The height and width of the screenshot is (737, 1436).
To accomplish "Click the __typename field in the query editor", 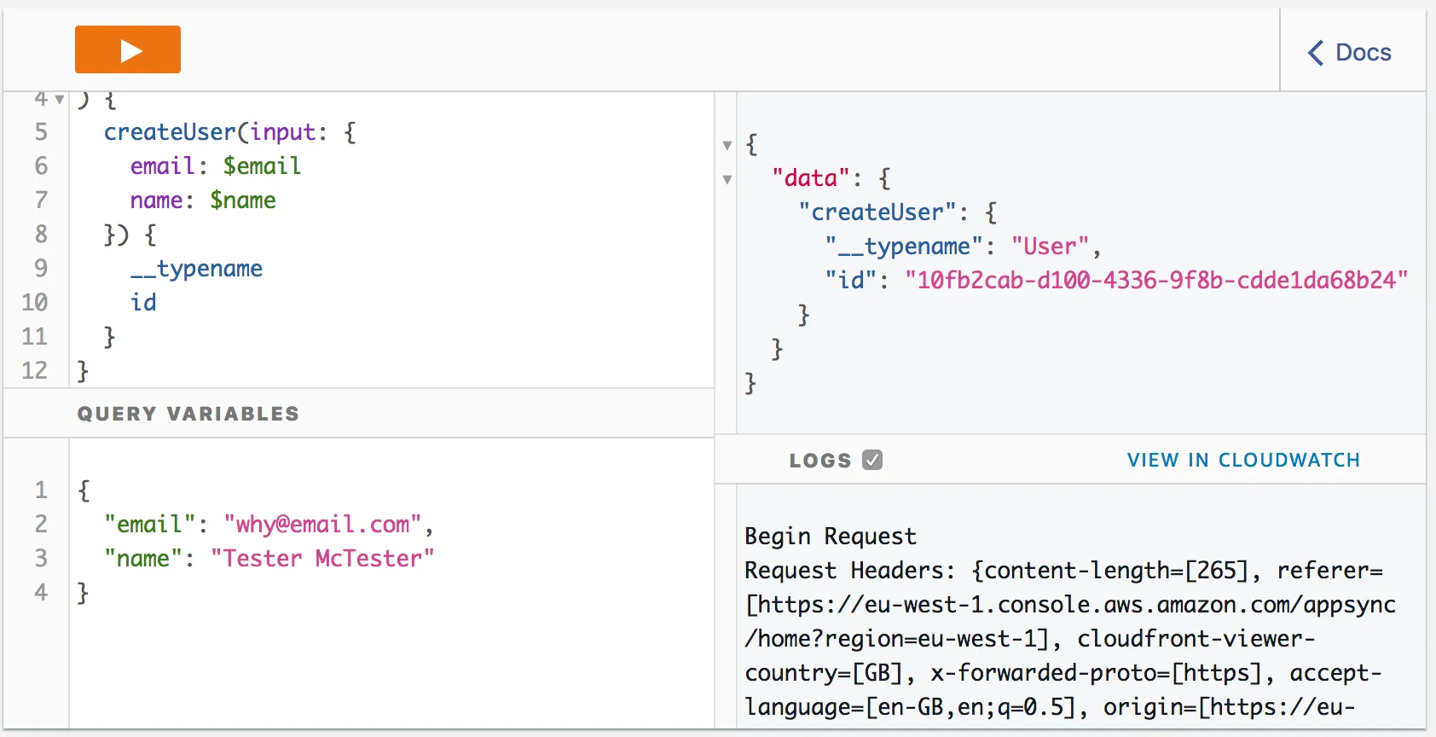I will click(196, 269).
